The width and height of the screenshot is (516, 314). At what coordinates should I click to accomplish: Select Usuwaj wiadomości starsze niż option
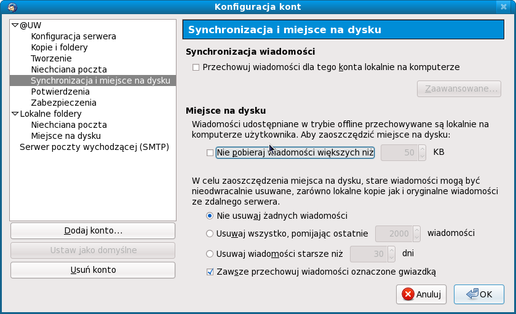click(210, 253)
